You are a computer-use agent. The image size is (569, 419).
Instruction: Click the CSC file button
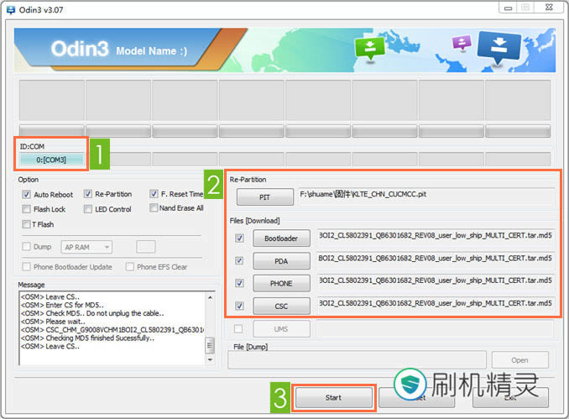click(281, 306)
